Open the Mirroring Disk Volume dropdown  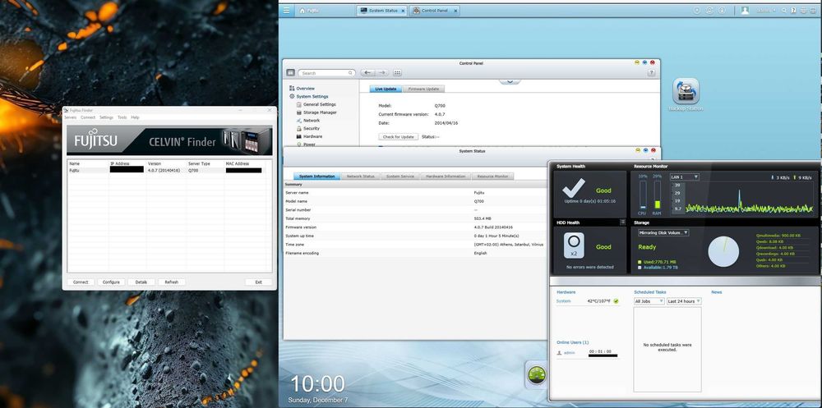pyautogui.click(x=663, y=232)
